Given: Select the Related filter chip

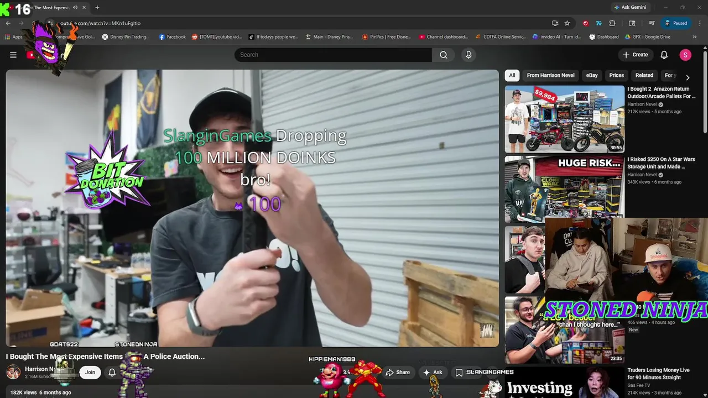Looking at the screenshot, I should point(644,75).
